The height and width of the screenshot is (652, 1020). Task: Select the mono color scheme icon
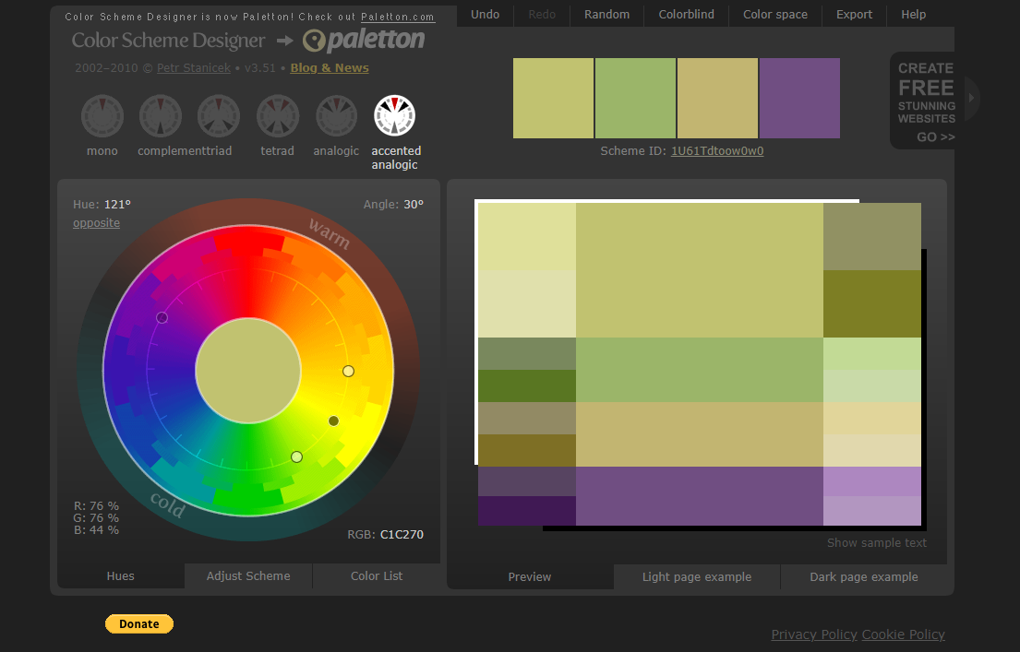click(102, 116)
